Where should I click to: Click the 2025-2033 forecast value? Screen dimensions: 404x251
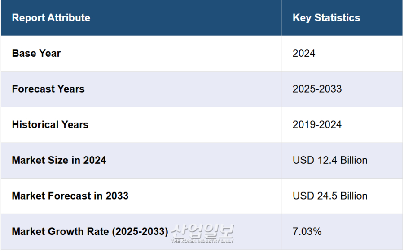pyautogui.click(x=317, y=89)
